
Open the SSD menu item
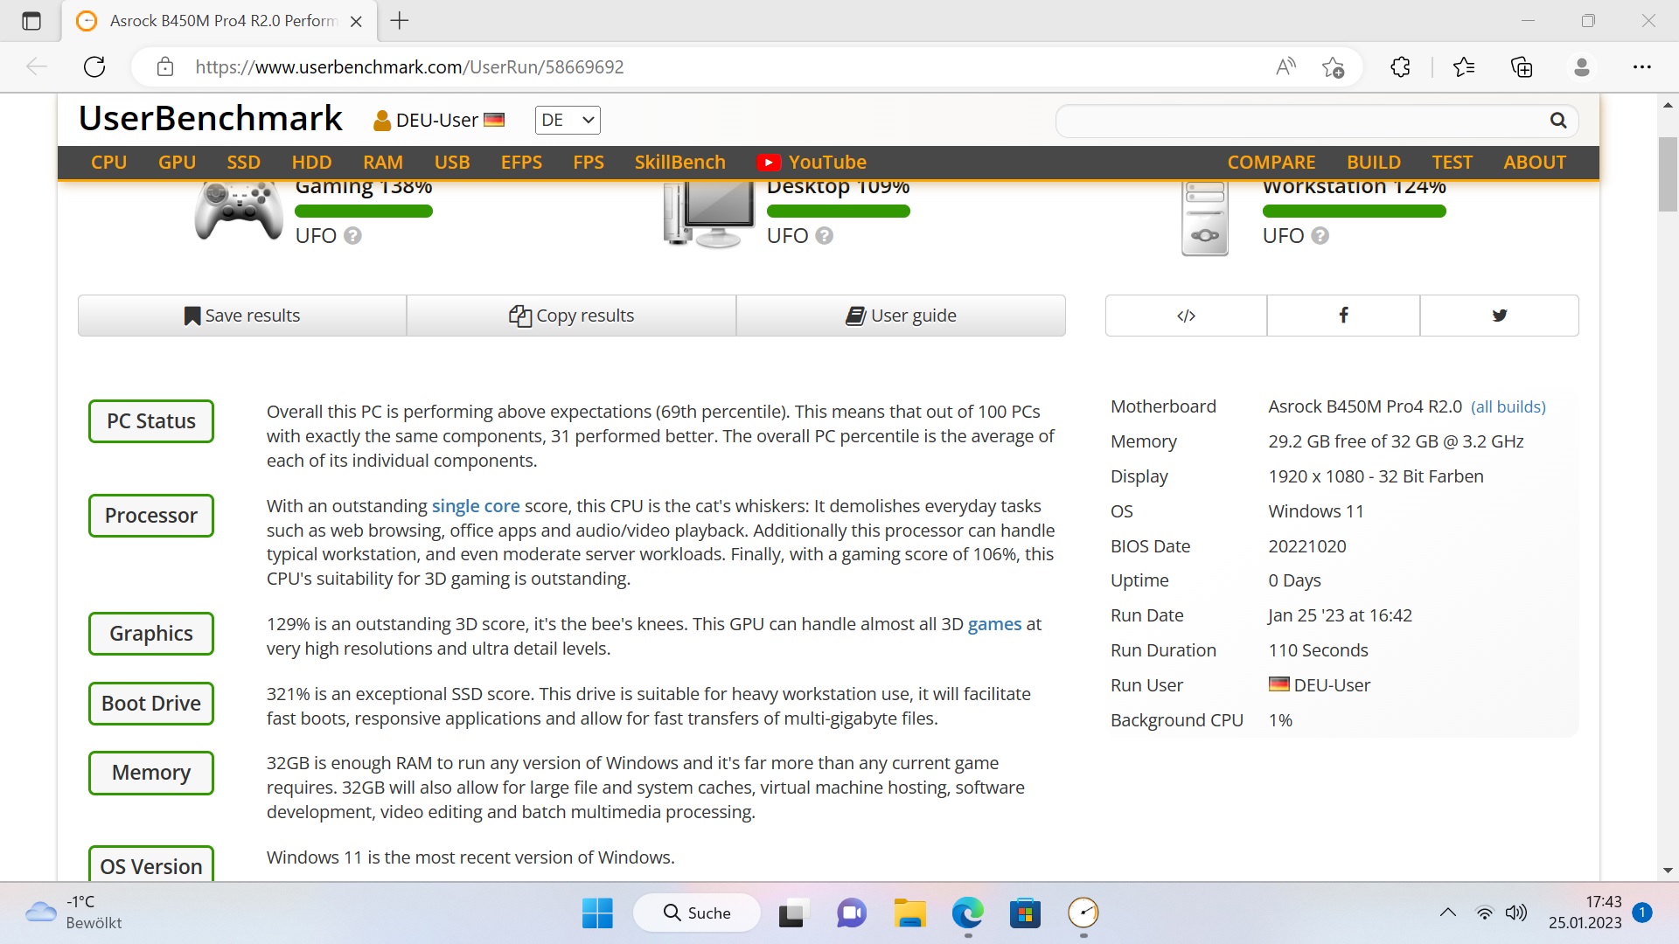click(x=243, y=163)
